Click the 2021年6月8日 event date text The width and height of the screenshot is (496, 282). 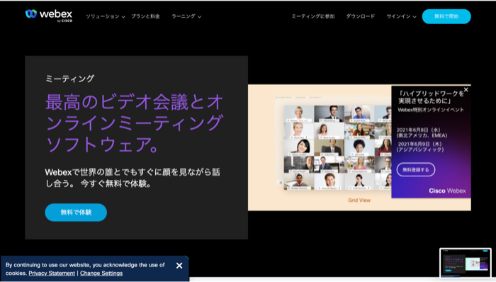pyautogui.click(x=422, y=132)
